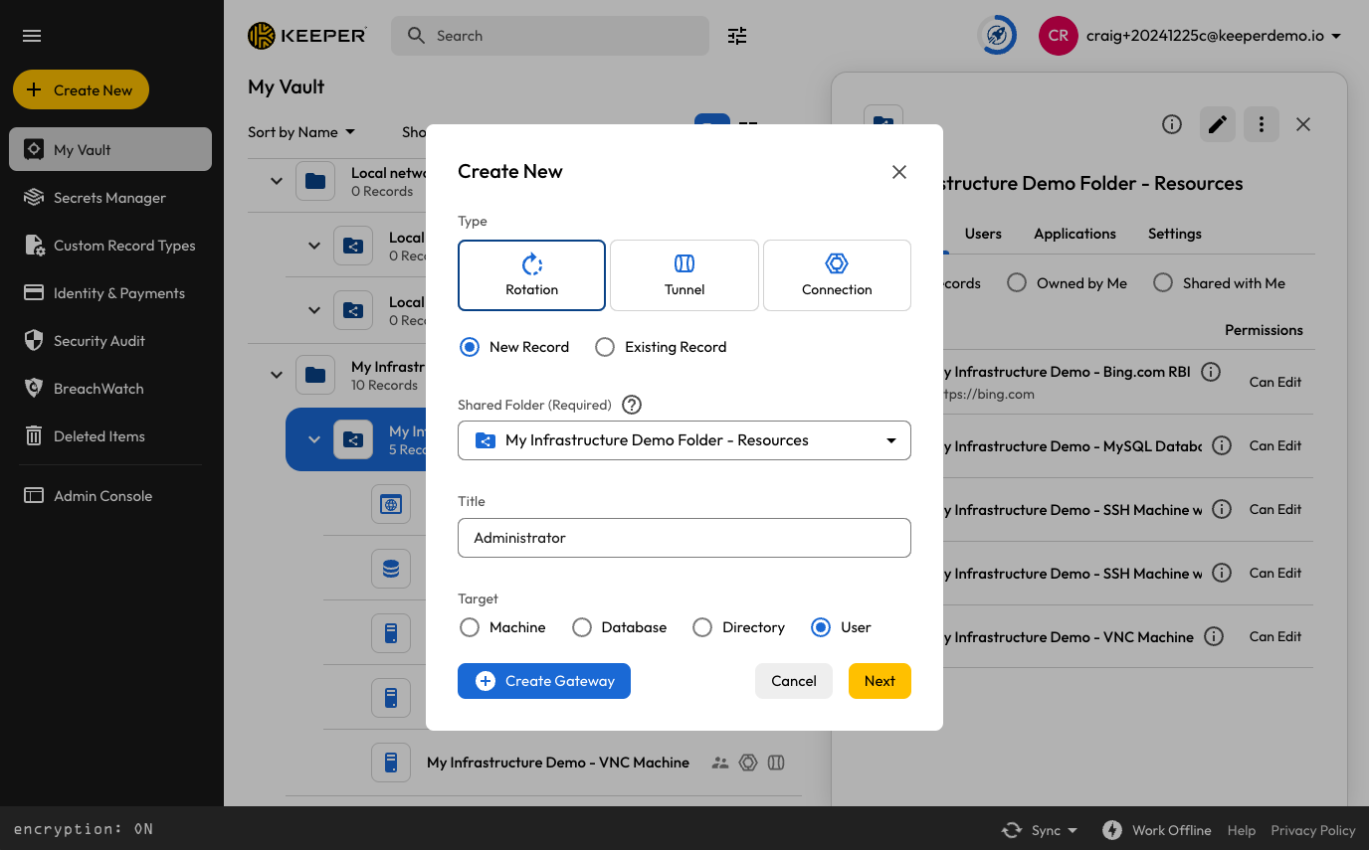
Task: Select Machine as the target
Action: point(470,627)
